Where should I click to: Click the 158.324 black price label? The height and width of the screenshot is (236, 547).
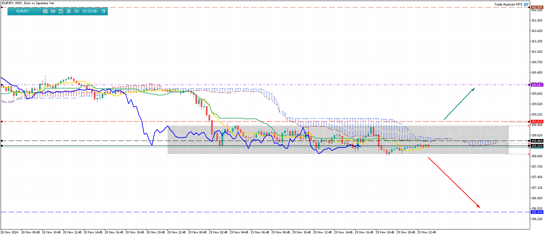point(537,146)
